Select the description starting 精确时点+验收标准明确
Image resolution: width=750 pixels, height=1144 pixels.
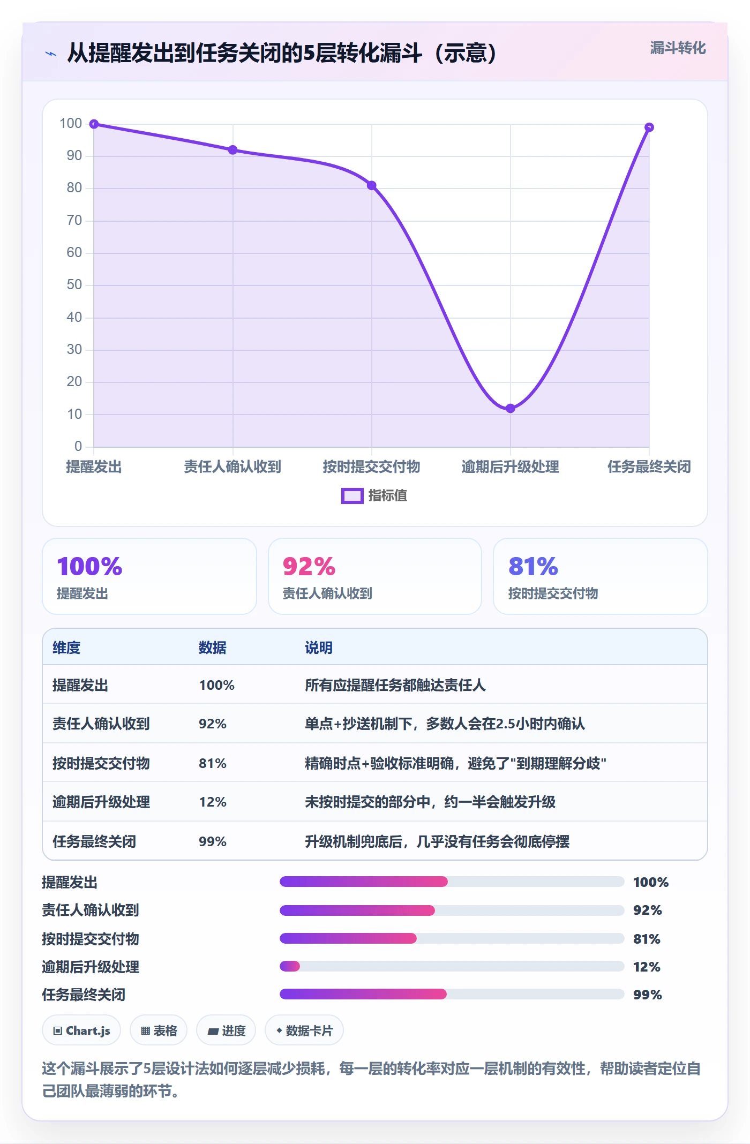455,763
